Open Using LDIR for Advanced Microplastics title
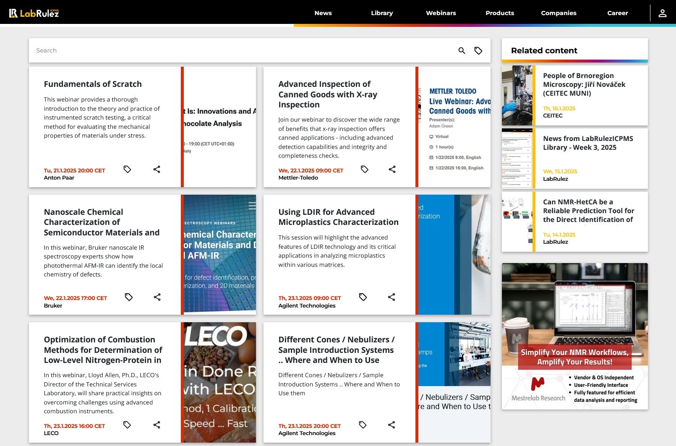Viewport: 676px width, 446px height. point(339,217)
